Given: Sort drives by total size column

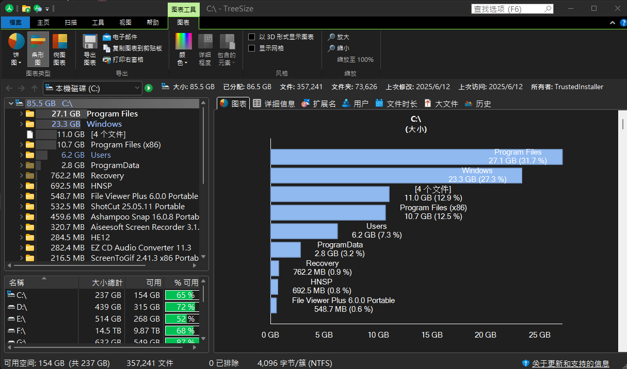Looking at the screenshot, I should pos(102,283).
